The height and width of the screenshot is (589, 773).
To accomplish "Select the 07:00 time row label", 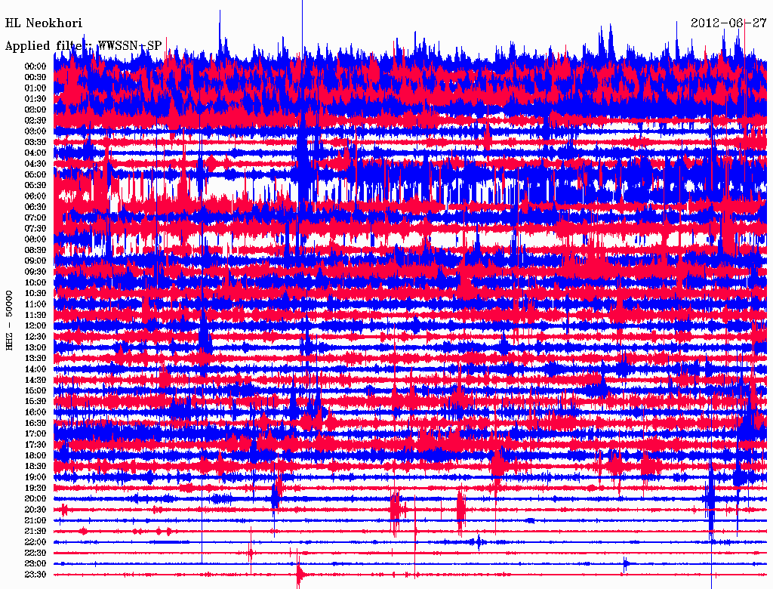I will [35, 218].
